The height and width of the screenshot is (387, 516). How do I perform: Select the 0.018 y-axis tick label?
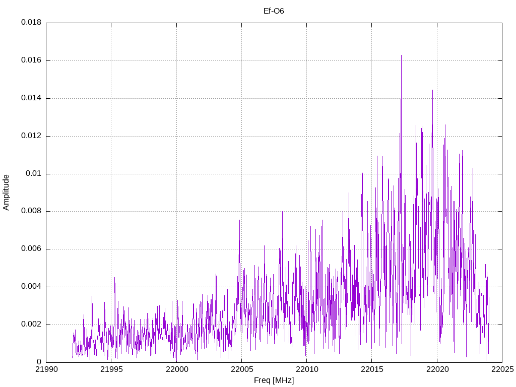(x=31, y=22)
